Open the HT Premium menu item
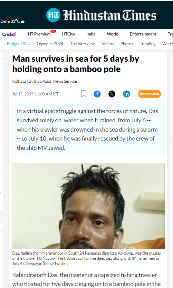The height and width of the screenshot is (288, 173). coord(39,34)
